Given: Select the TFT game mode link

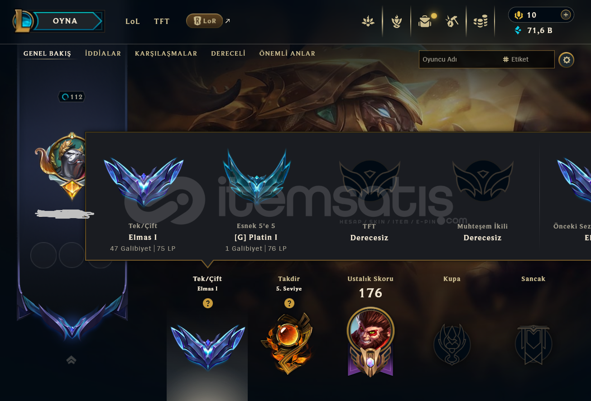Looking at the screenshot, I should pos(162,21).
